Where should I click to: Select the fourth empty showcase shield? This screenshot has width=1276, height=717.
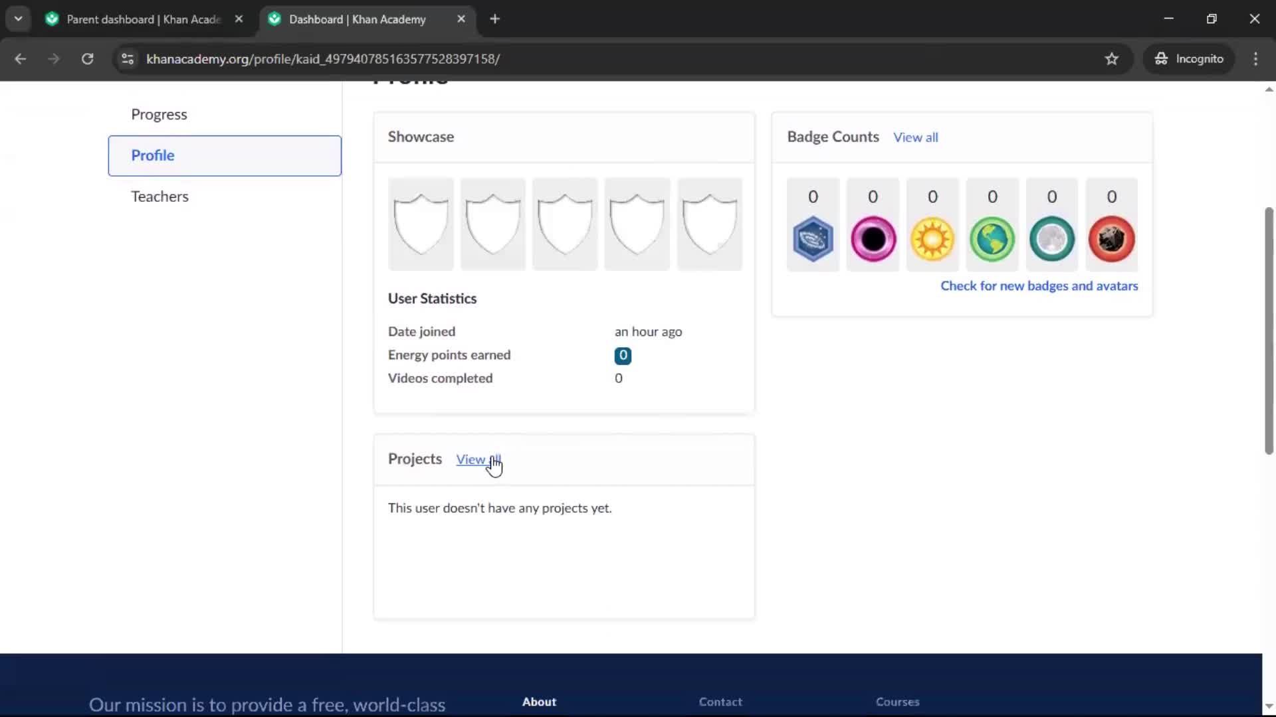point(637,224)
